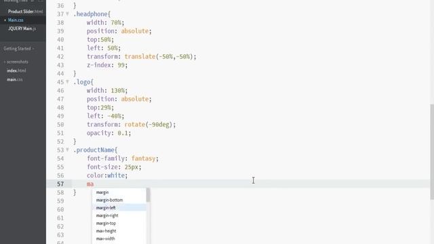Screen dimensions: 434x244
Task: Click 'opacity' property on line 51
Action: click(x=98, y=134)
